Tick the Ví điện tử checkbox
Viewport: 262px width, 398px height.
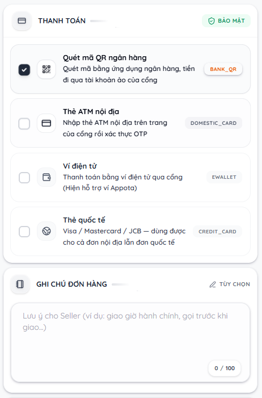point(24,178)
